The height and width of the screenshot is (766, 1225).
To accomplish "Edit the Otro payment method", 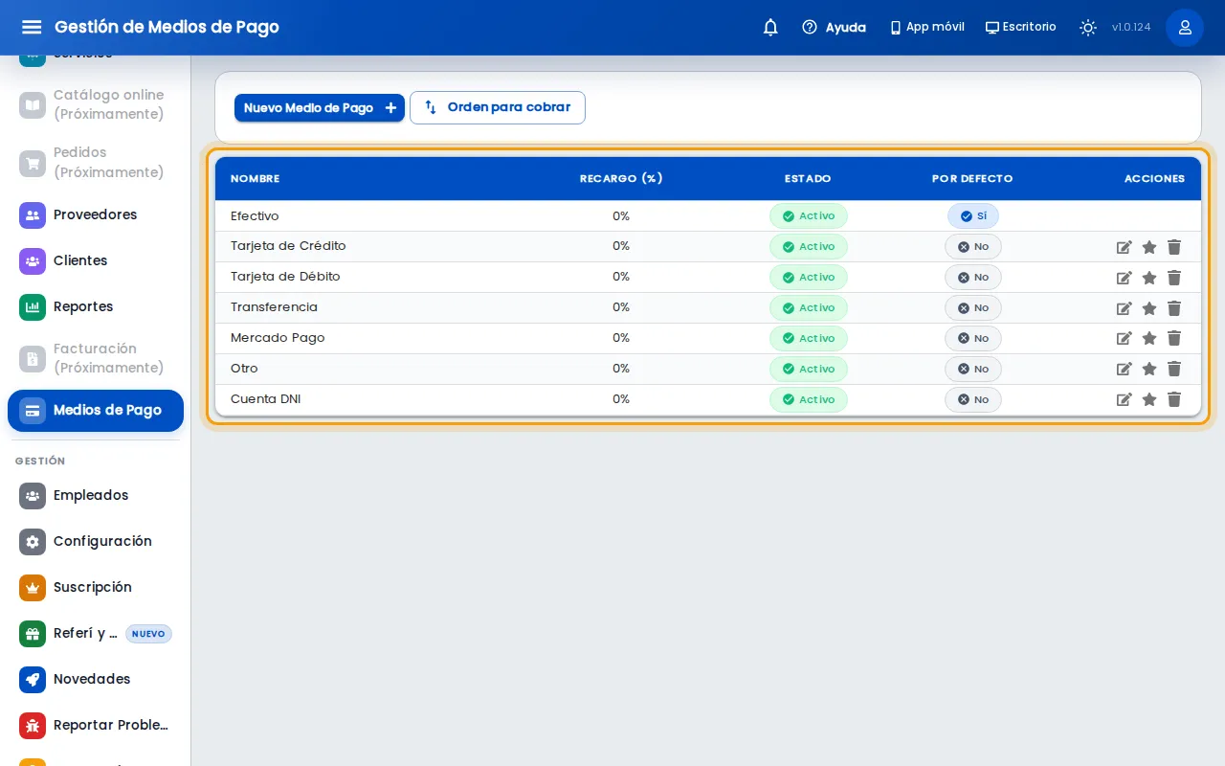I will pyautogui.click(x=1125, y=369).
